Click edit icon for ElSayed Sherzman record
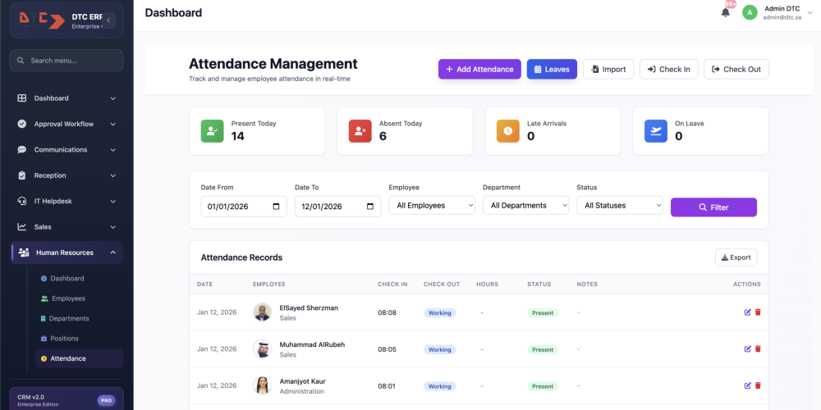Screen dimensions: 821x410 click(x=747, y=312)
